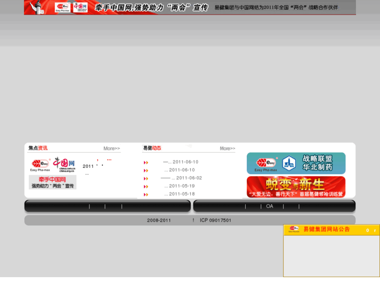380x285 pixels.
Task: Click the Easy Pha-max logo in the notice popup header
Action: [x=294, y=229]
